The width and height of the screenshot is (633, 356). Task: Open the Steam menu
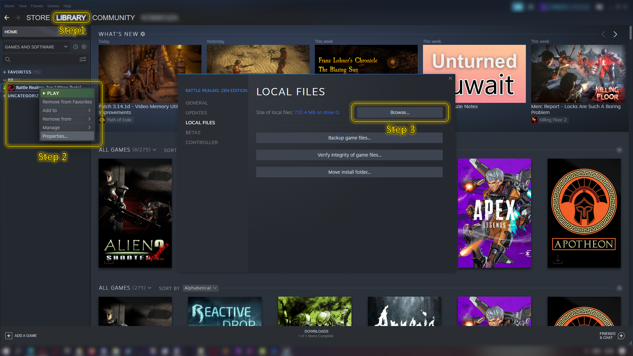(x=9, y=6)
